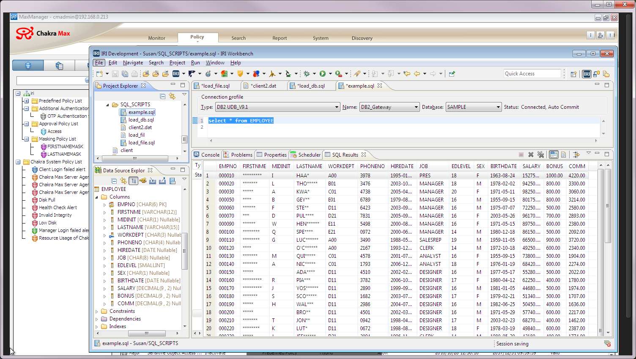Viewport: 636px width, 359px height.
Task: Click the Quick Access field
Action: click(532, 74)
